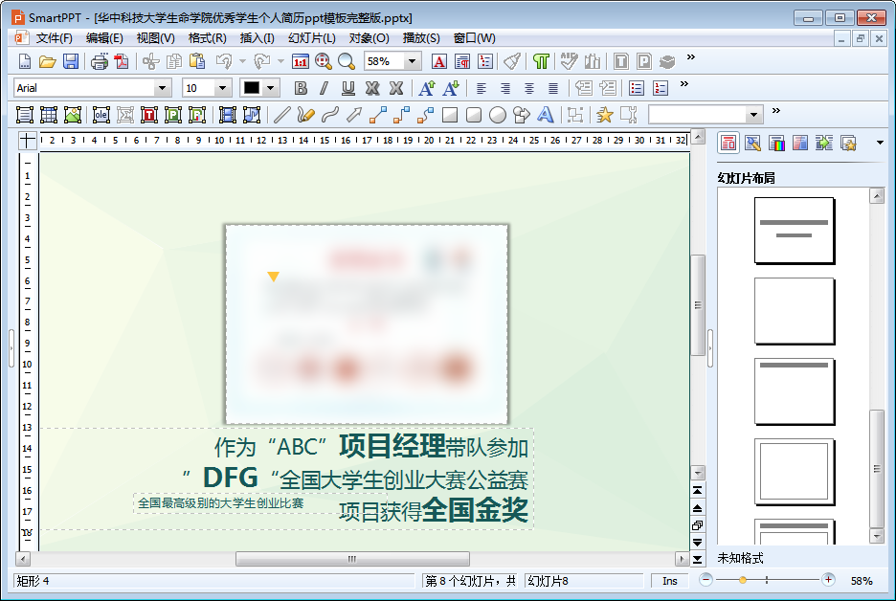Select the straight Line drawing tool

[x=281, y=115]
